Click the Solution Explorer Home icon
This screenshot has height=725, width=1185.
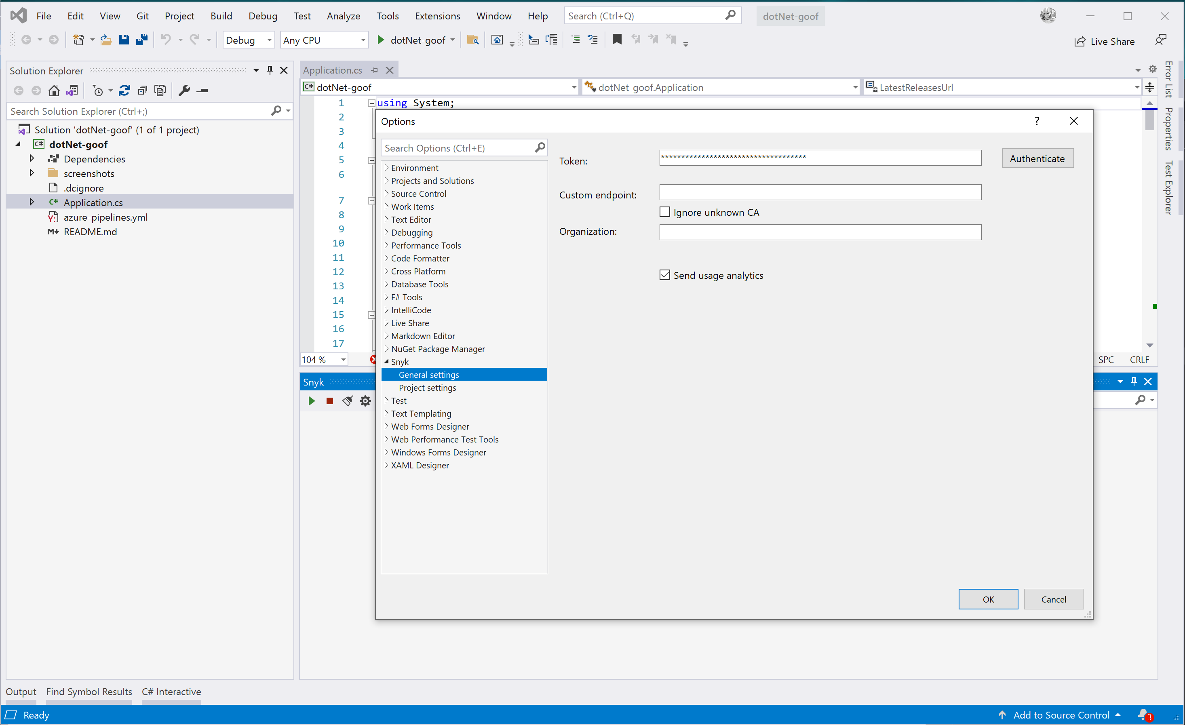[x=54, y=91]
